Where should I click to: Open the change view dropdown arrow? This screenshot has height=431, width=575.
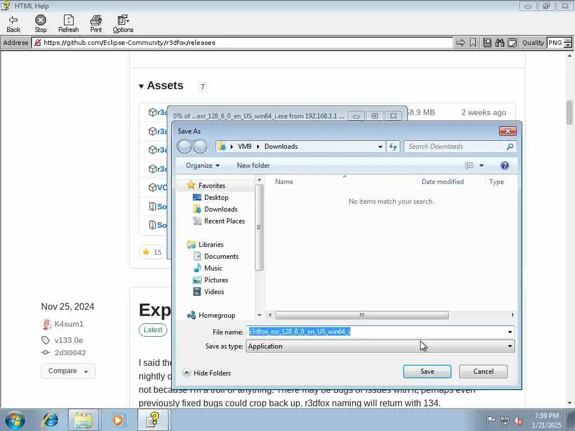point(481,166)
